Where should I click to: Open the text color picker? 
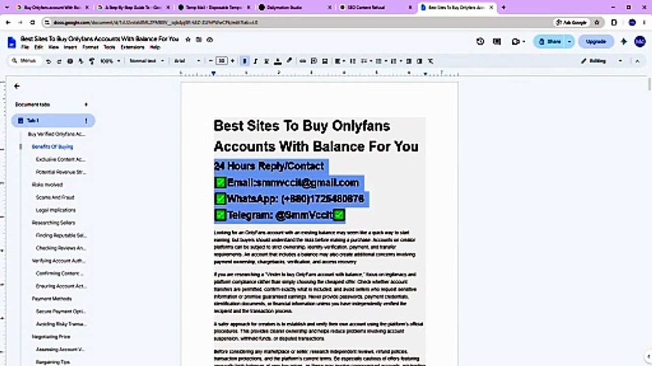[x=278, y=61]
